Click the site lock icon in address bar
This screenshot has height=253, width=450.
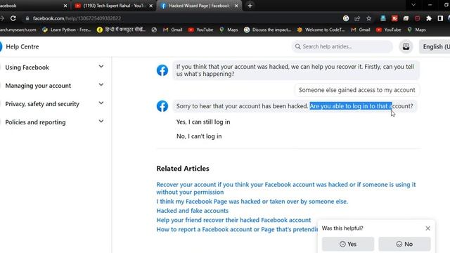27,18
